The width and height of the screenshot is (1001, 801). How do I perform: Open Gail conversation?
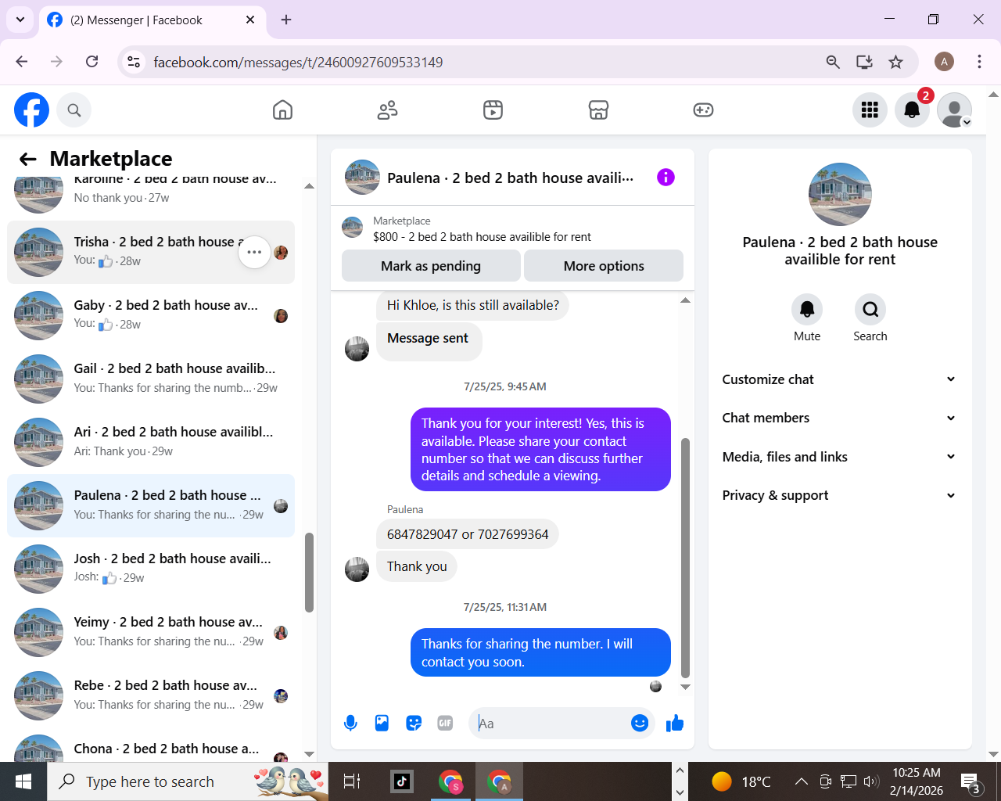(151, 379)
